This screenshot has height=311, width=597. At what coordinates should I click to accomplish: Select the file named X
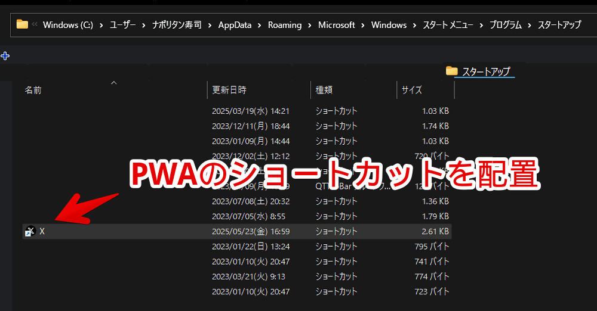point(42,231)
